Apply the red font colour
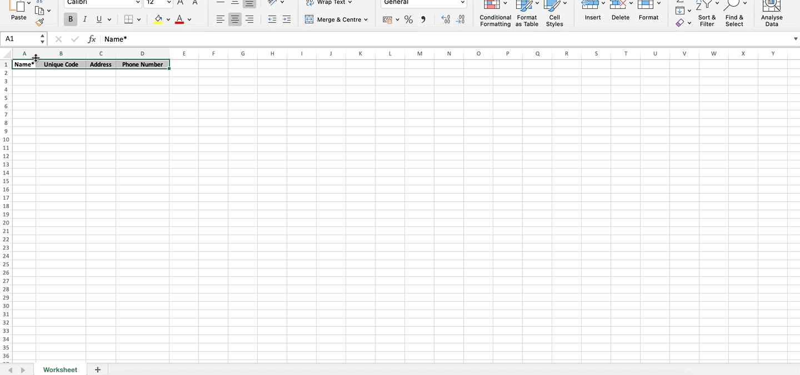800x375 pixels. pyautogui.click(x=179, y=19)
